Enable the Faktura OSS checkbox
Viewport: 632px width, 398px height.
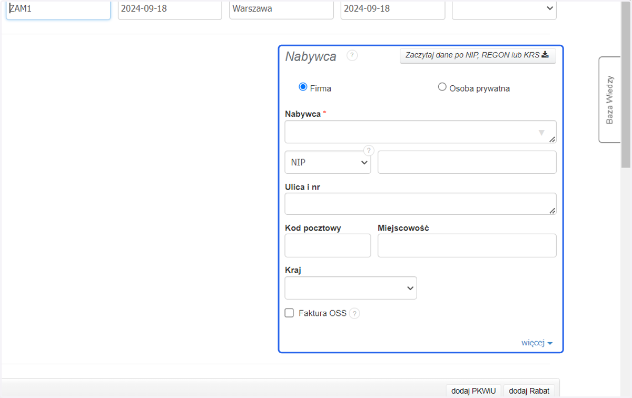pyautogui.click(x=289, y=313)
